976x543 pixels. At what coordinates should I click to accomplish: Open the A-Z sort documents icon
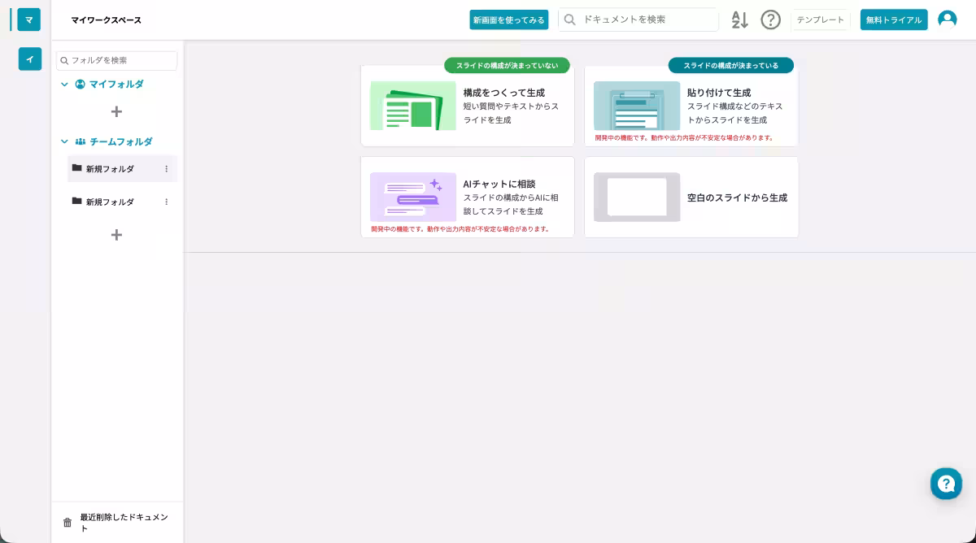click(739, 20)
